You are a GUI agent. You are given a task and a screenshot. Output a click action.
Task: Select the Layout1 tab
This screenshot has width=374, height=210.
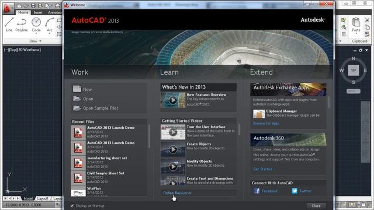point(43,198)
